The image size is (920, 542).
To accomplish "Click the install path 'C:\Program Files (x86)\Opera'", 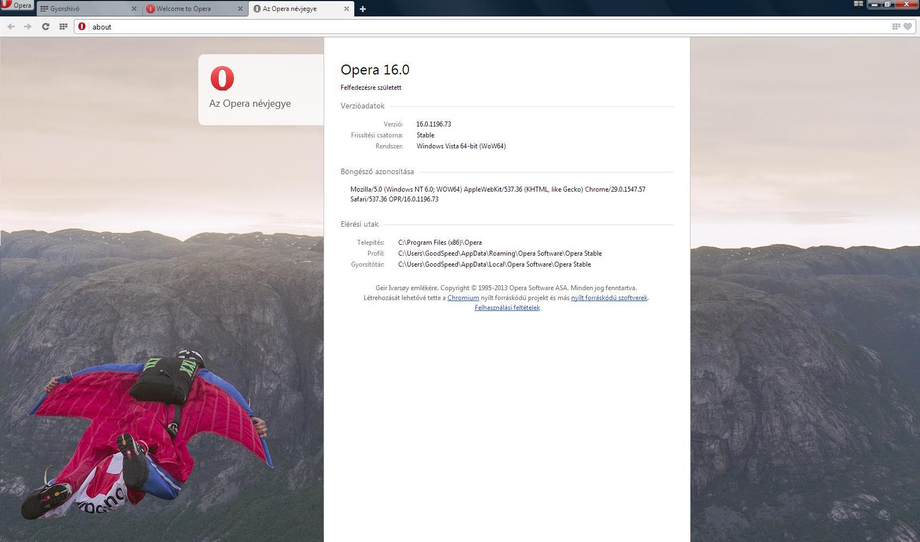I will 440,243.
